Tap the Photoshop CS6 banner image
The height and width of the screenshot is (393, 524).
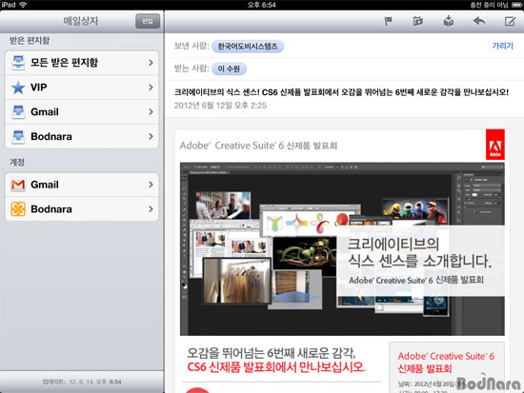click(x=342, y=249)
